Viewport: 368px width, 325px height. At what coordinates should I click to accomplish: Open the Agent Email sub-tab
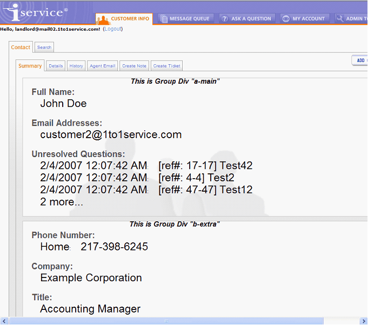(102, 66)
